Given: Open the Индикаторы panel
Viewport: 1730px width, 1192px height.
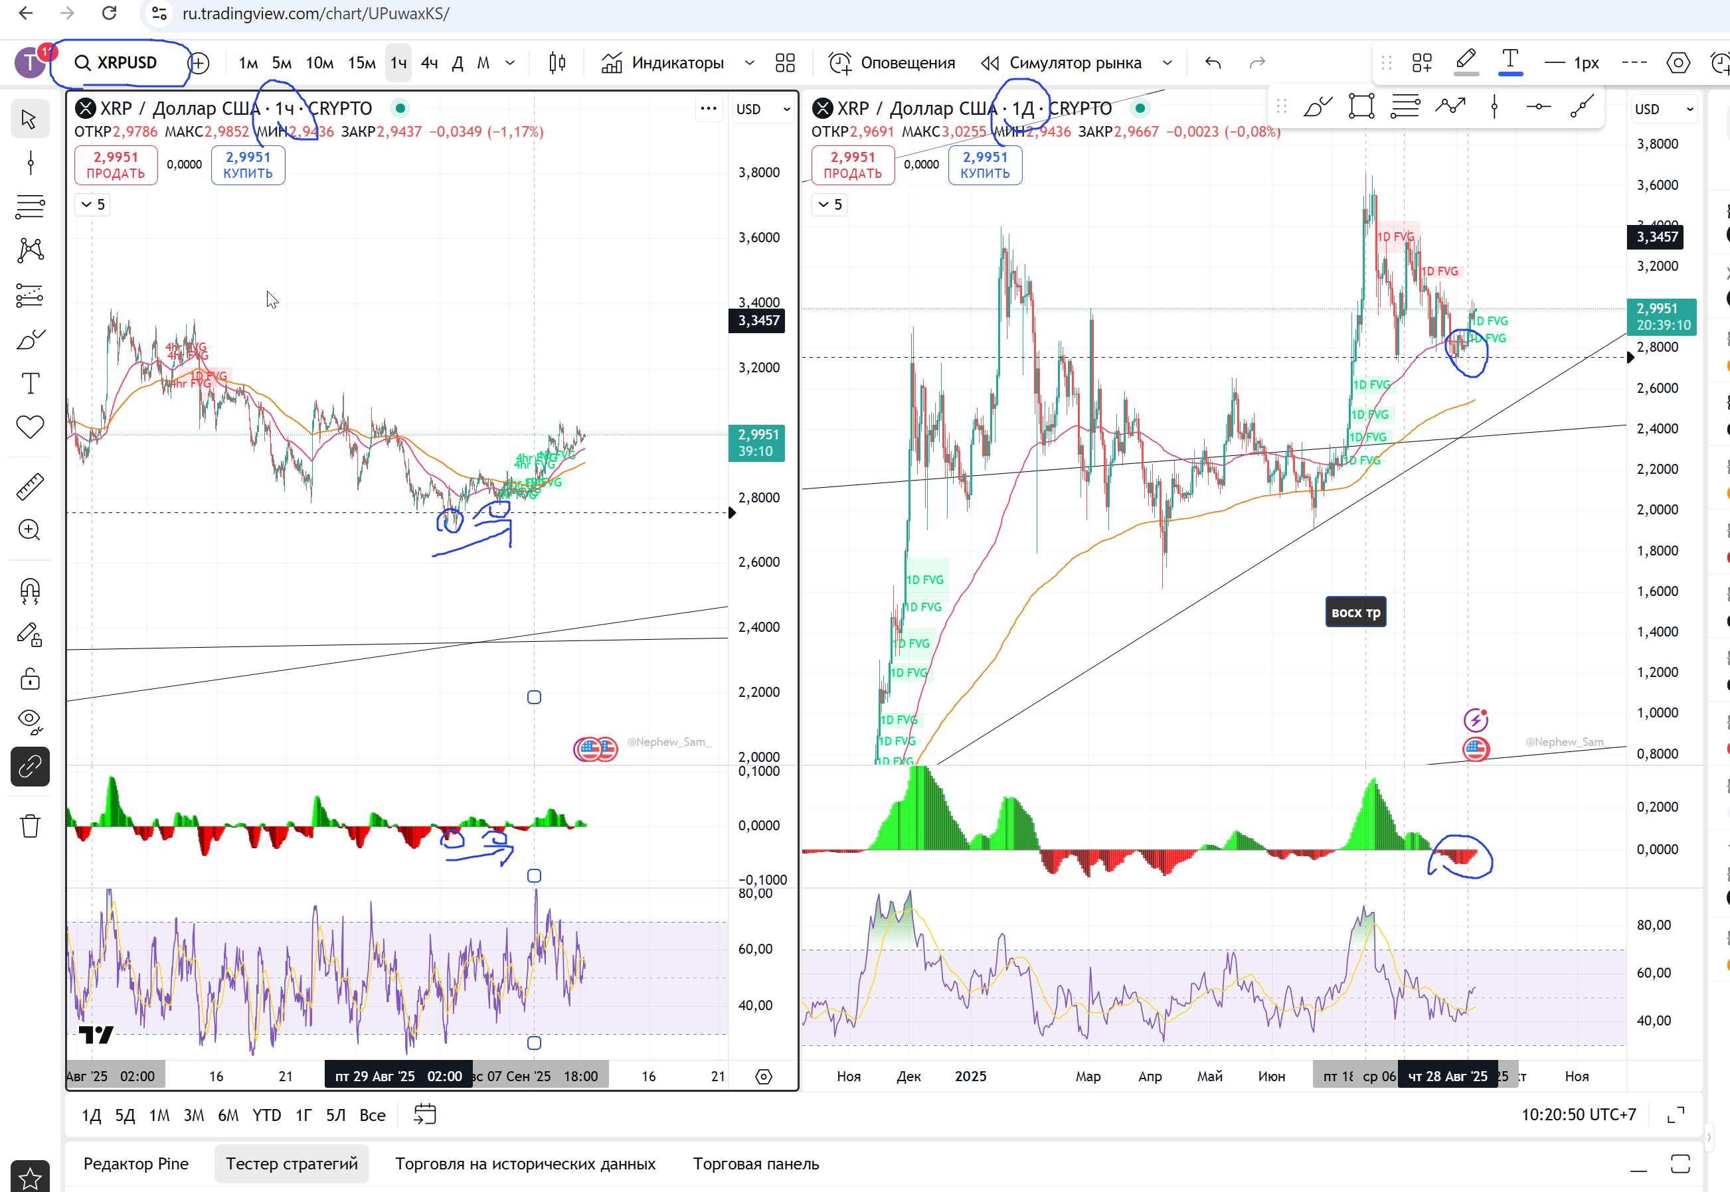Looking at the screenshot, I should 663,64.
